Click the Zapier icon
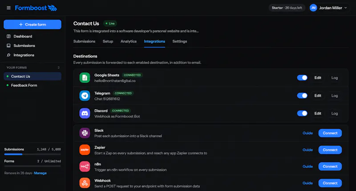 click(85, 150)
